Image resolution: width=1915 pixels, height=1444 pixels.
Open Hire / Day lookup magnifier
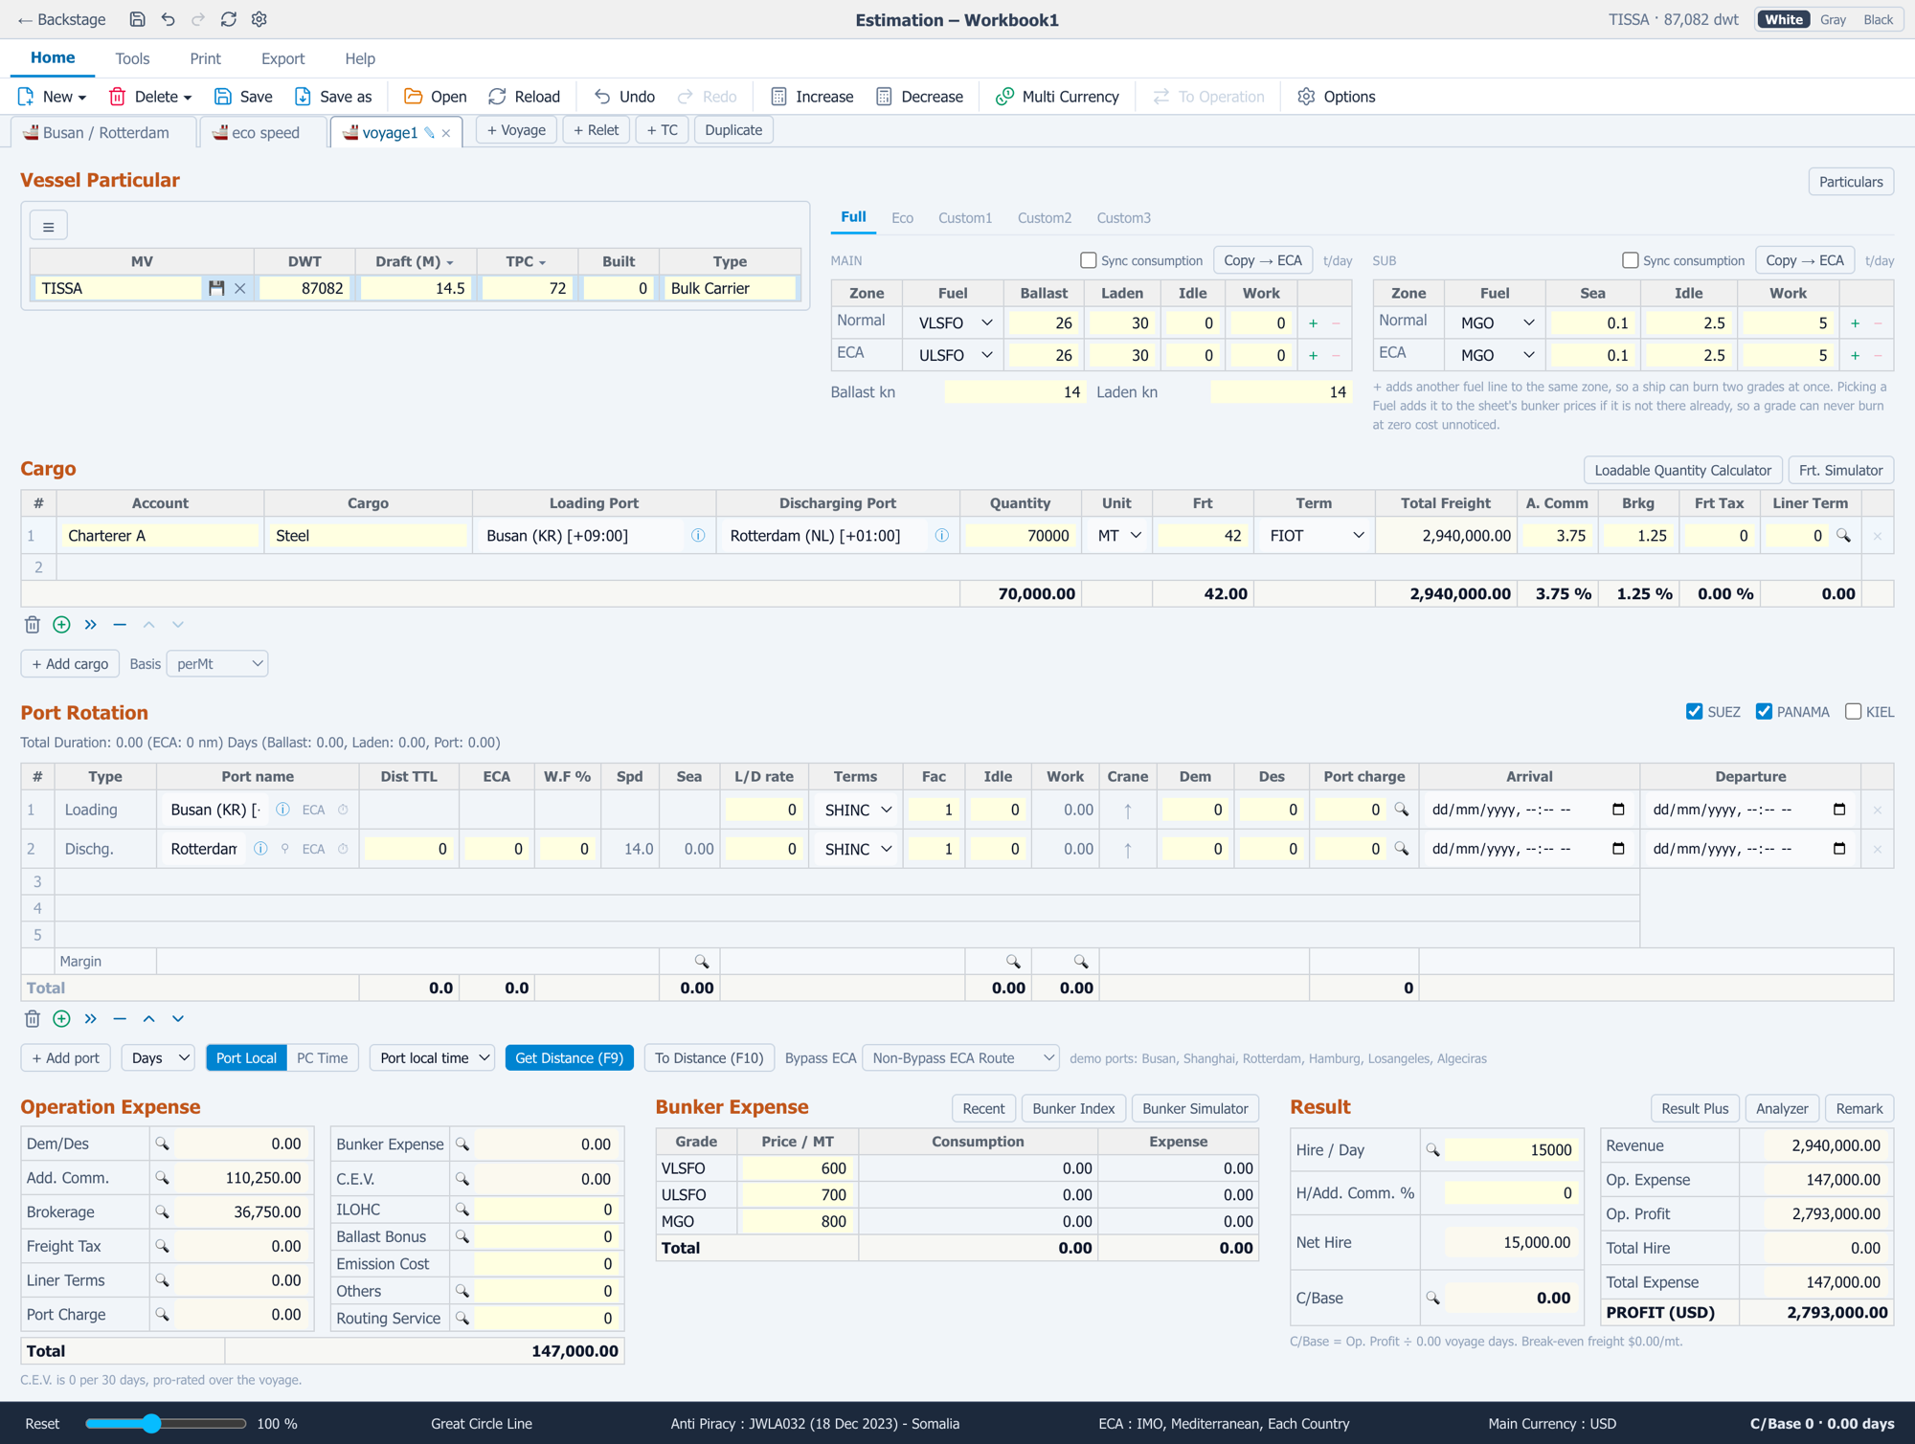click(1432, 1150)
